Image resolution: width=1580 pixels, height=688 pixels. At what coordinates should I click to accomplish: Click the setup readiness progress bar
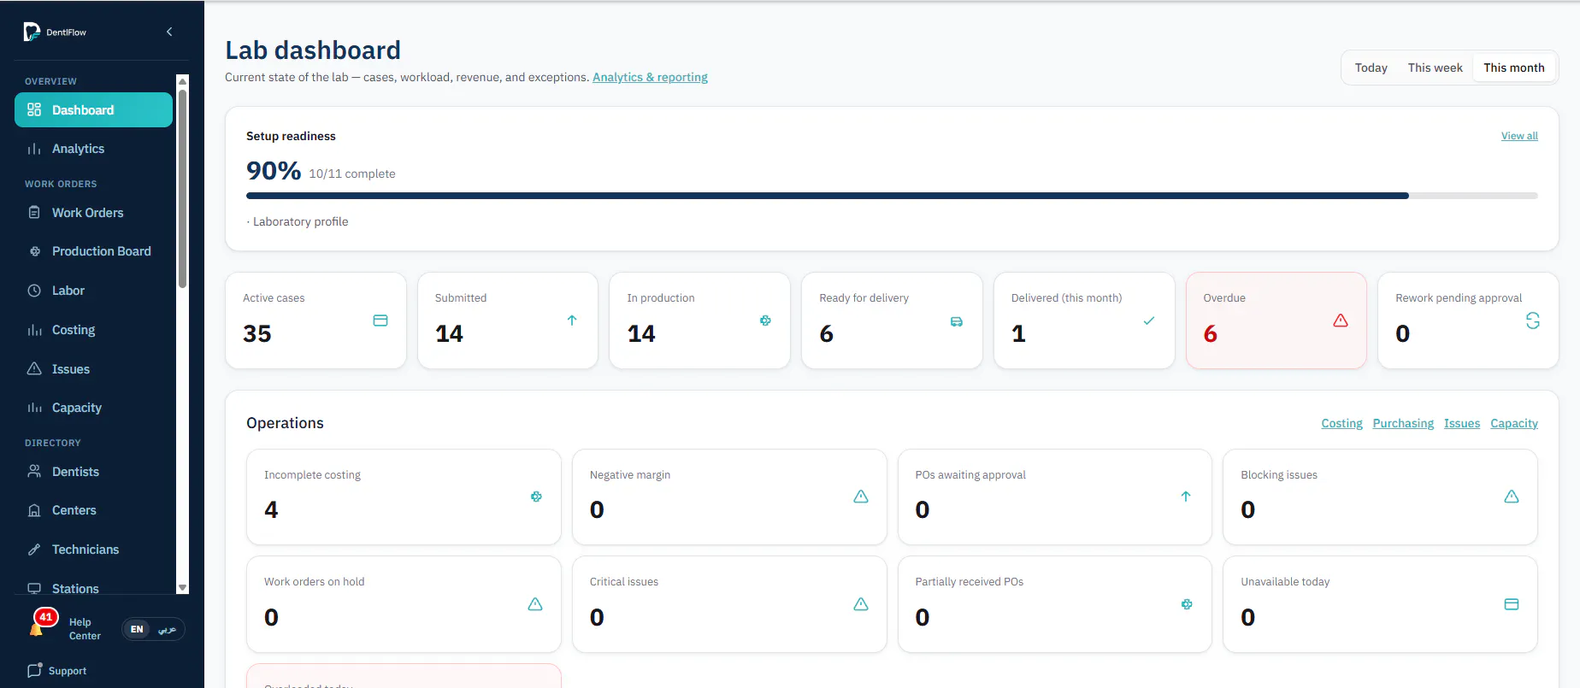892,196
